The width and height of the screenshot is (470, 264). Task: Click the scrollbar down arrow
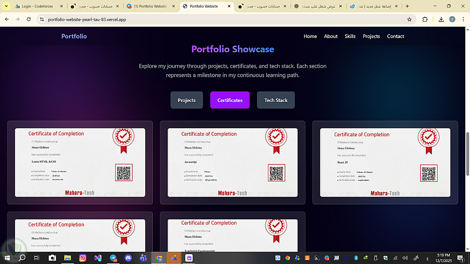pos(467,249)
